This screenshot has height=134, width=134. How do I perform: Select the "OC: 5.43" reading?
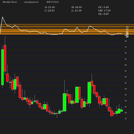[x=103, y=7]
